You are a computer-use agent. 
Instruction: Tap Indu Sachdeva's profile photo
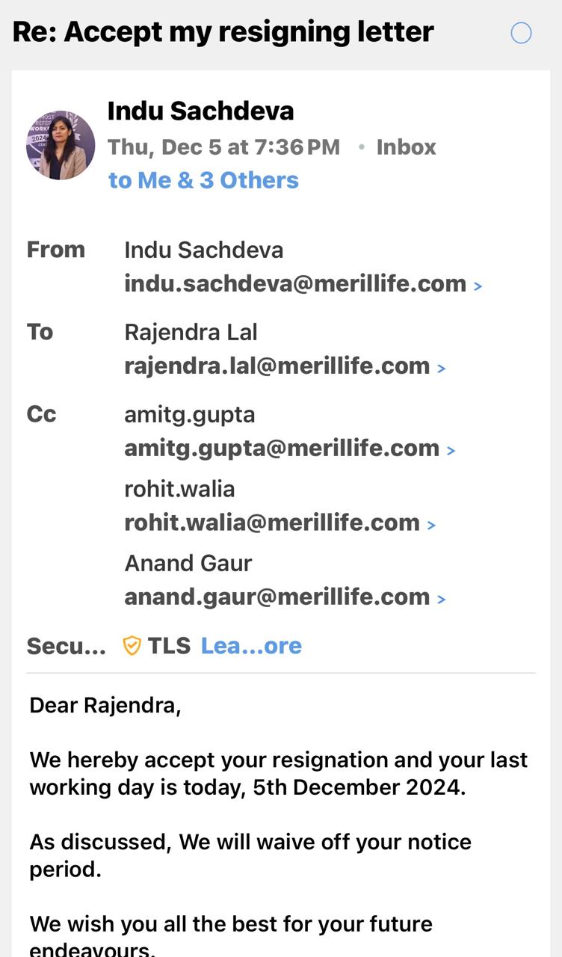tap(61, 145)
